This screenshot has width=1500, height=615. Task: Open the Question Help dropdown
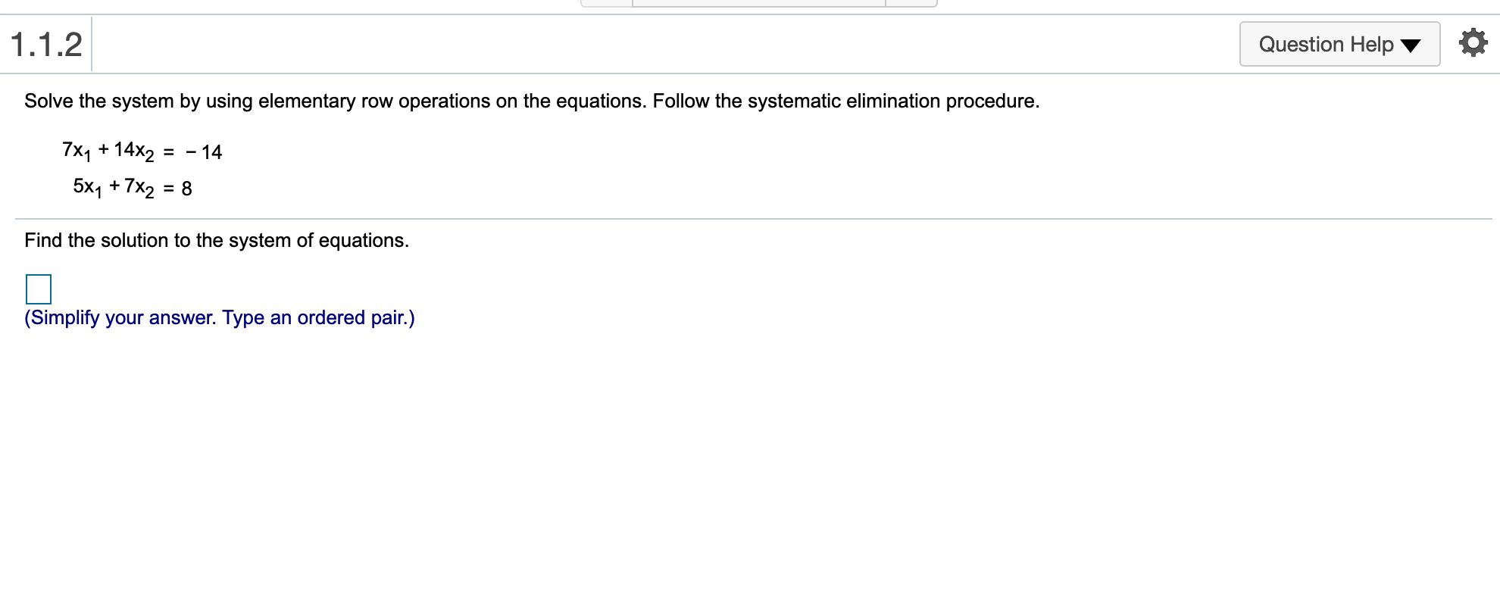click(1339, 44)
